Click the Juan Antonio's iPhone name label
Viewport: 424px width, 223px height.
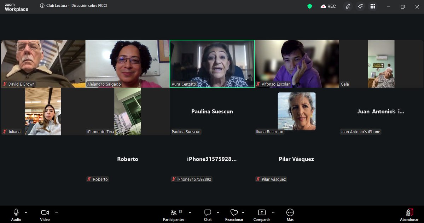(x=360, y=132)
